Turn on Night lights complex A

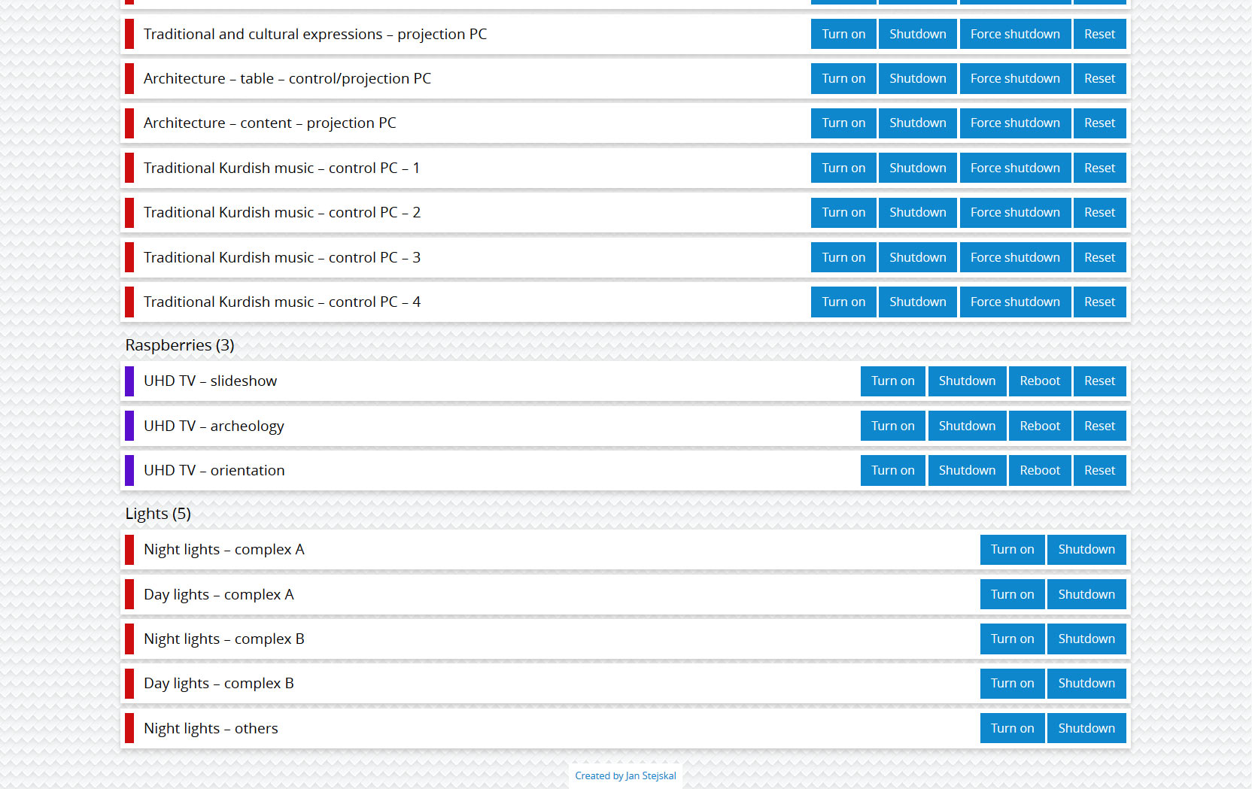click(1012, 549)
